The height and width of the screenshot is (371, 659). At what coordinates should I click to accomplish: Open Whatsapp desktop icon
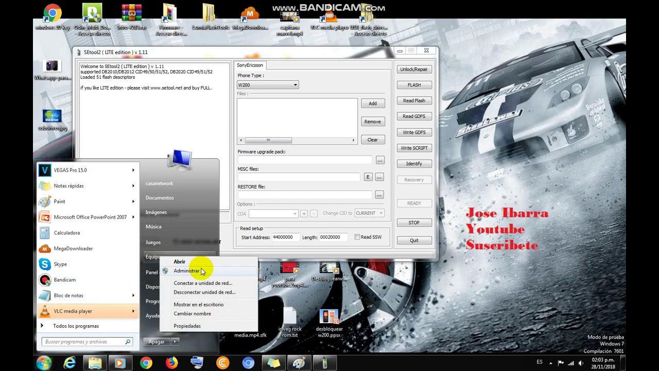pyautogui.click(x=52, y=70)
